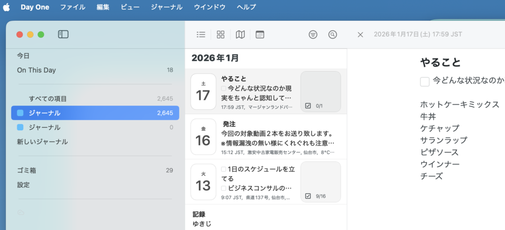Open the ウインドウ menu
Image resolution: width=505 pixels, height=230 pixels.
pos(210,7)
